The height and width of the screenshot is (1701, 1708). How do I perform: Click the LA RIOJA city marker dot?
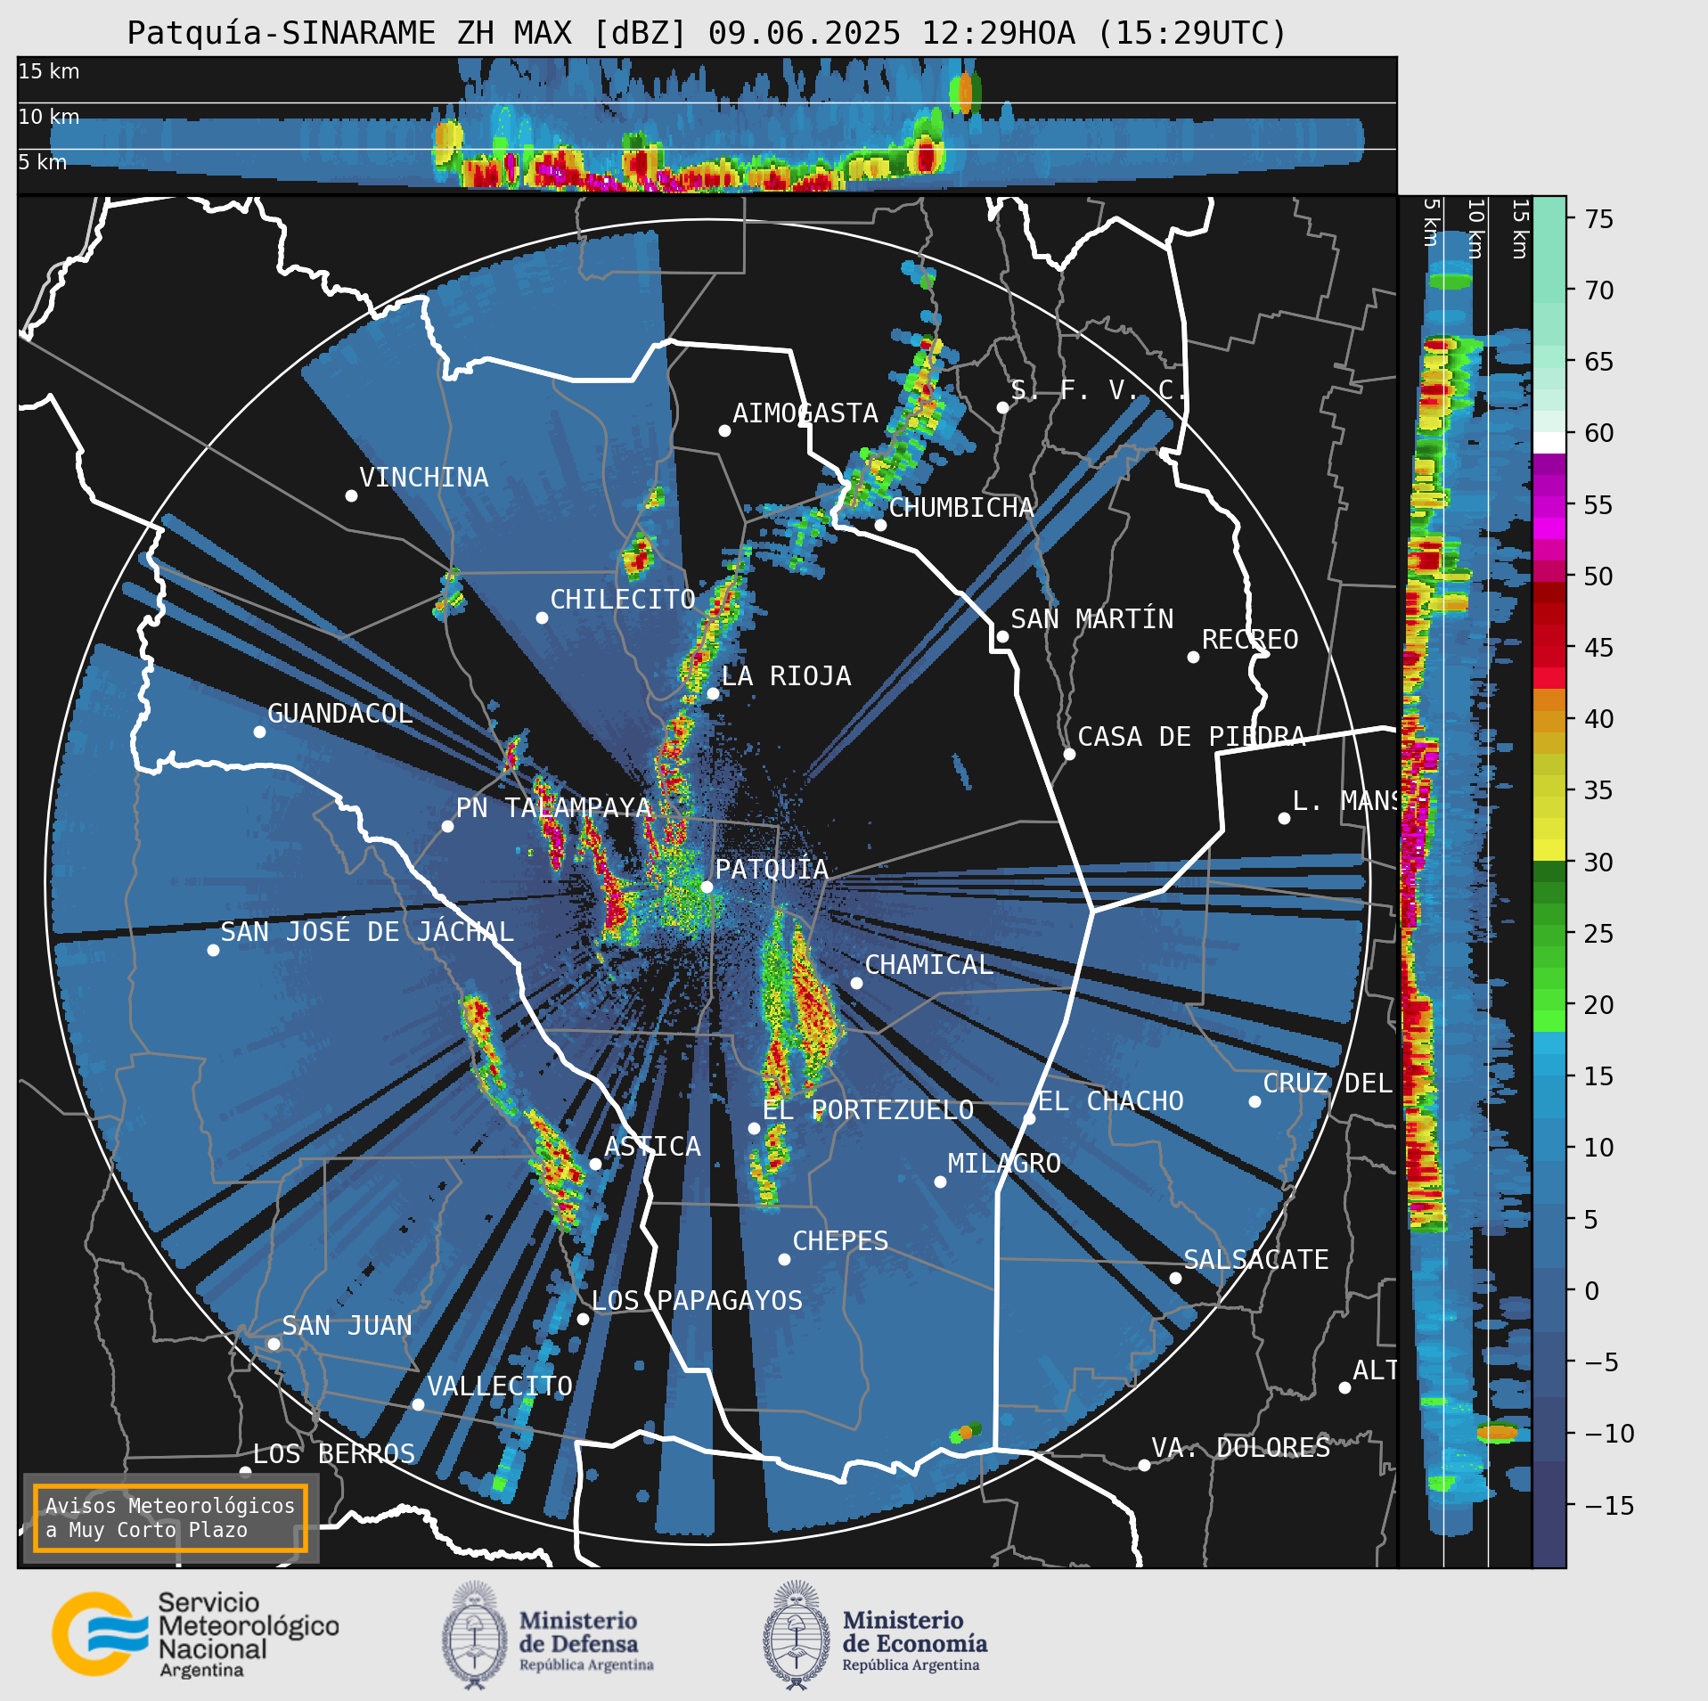713,693
